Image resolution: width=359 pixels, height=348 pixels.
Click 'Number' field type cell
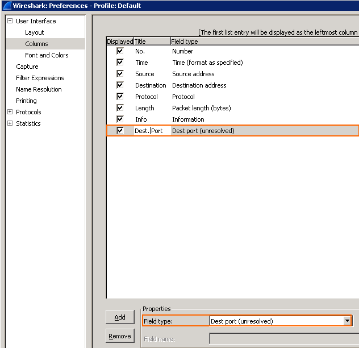[183, 51]
